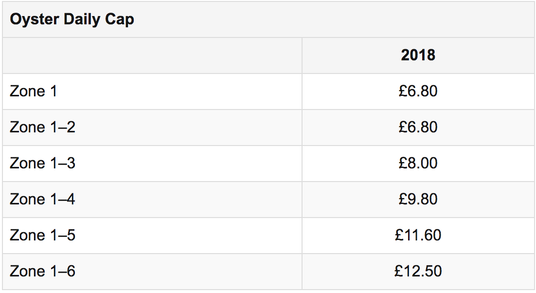
Task: Click the Zone 1 row label
Action: [33, 92]
